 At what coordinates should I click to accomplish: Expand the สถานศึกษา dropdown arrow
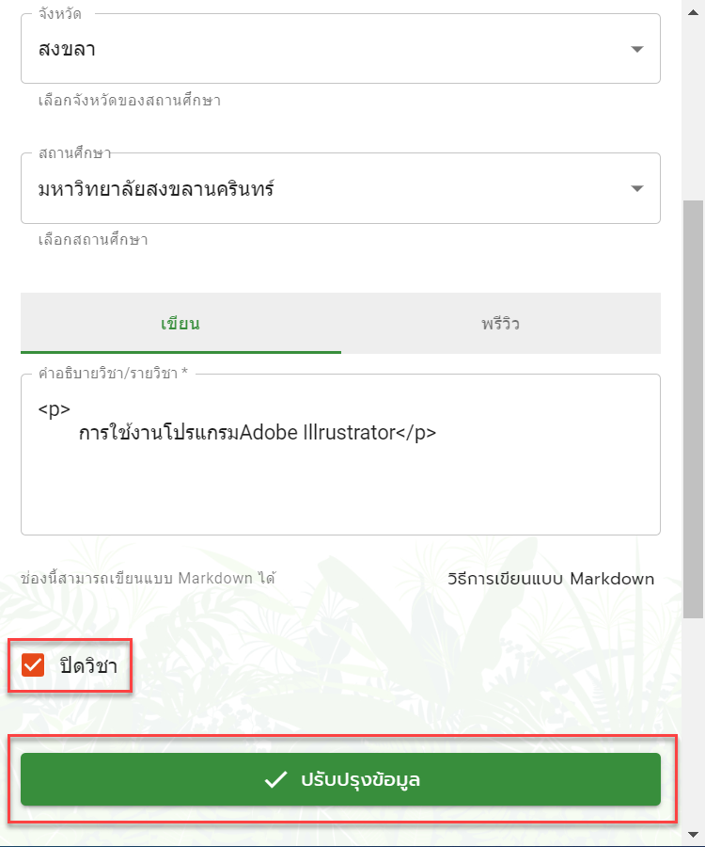tap(637, 188)
